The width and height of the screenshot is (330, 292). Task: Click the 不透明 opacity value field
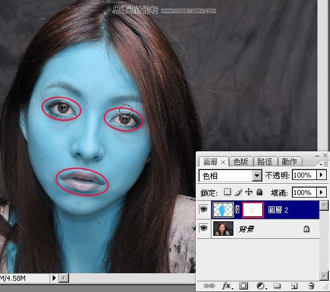tap(304, 175)
